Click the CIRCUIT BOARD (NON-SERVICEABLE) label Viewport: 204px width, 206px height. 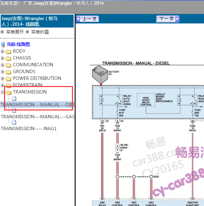pos(164,98)
